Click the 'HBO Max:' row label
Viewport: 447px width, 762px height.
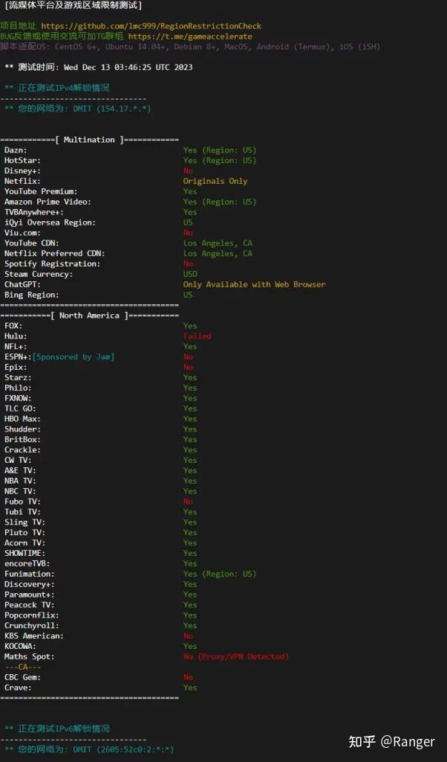pos(23,419)
